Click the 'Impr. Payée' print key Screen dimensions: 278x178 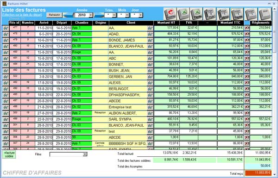(237, 13)
